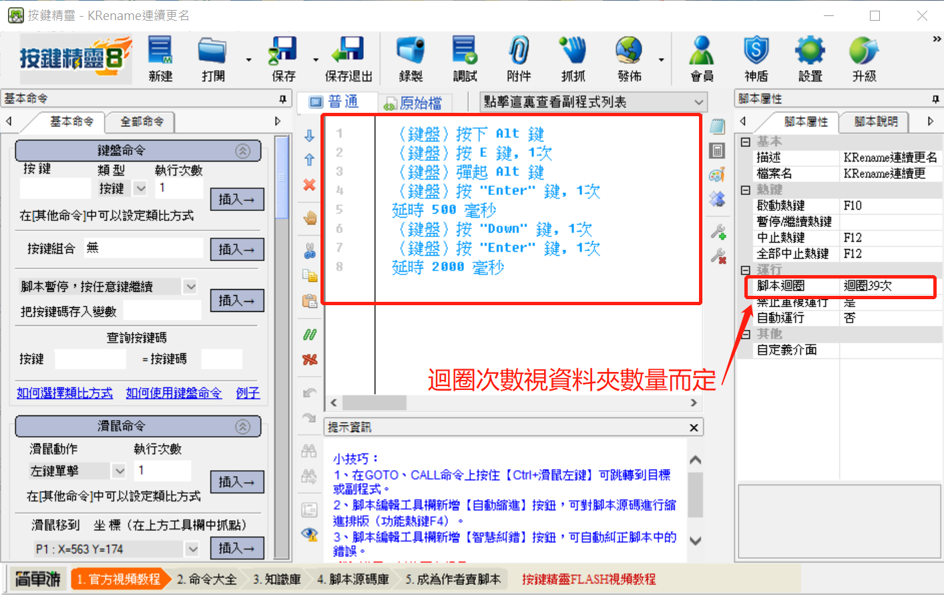Open a script with 打開 icon
The image size is (944, 595).
[x=213, y=59]
